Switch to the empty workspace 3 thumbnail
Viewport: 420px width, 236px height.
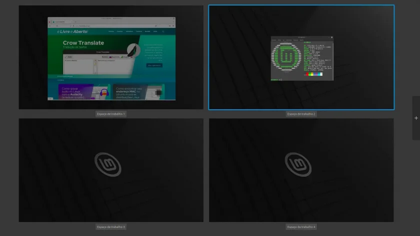(111, 170)
